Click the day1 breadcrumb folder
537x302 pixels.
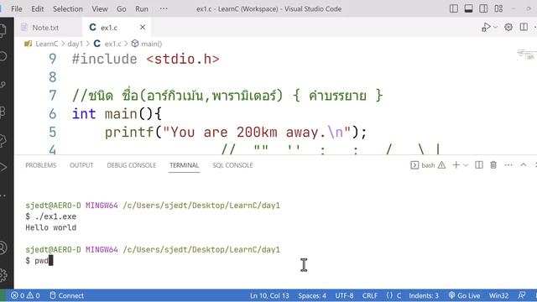75,44
